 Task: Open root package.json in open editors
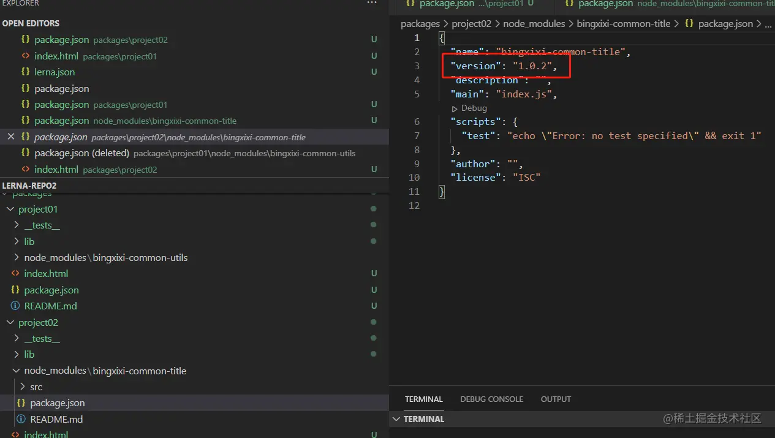[x=62, y=89]
